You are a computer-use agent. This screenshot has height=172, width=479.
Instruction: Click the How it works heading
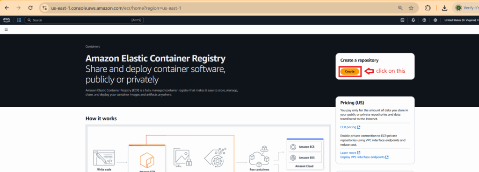click(101, 118)
